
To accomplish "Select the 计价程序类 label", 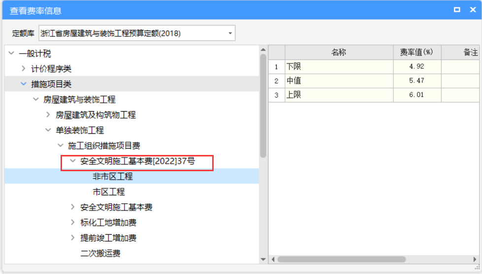I will coord(51,68).
